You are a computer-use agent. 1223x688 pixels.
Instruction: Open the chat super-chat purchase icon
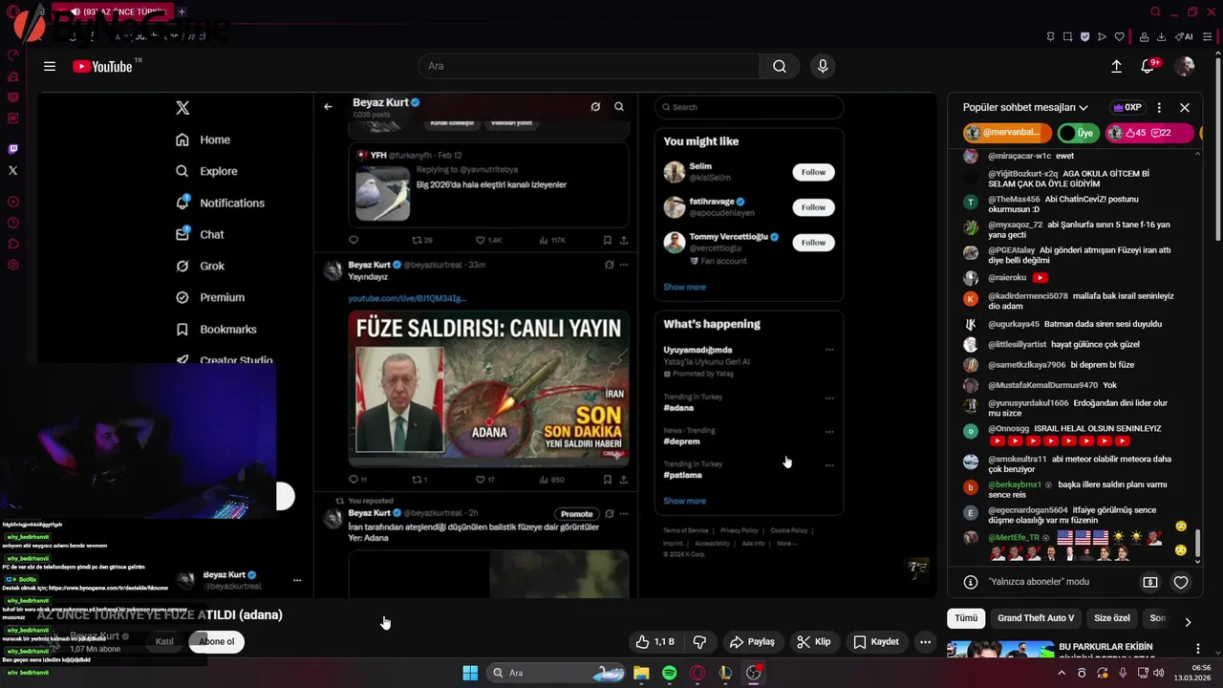1150,582
